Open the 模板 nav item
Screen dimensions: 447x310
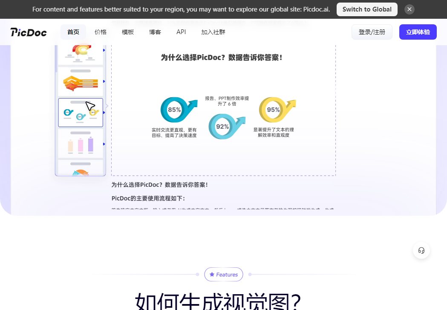(128, 32)
